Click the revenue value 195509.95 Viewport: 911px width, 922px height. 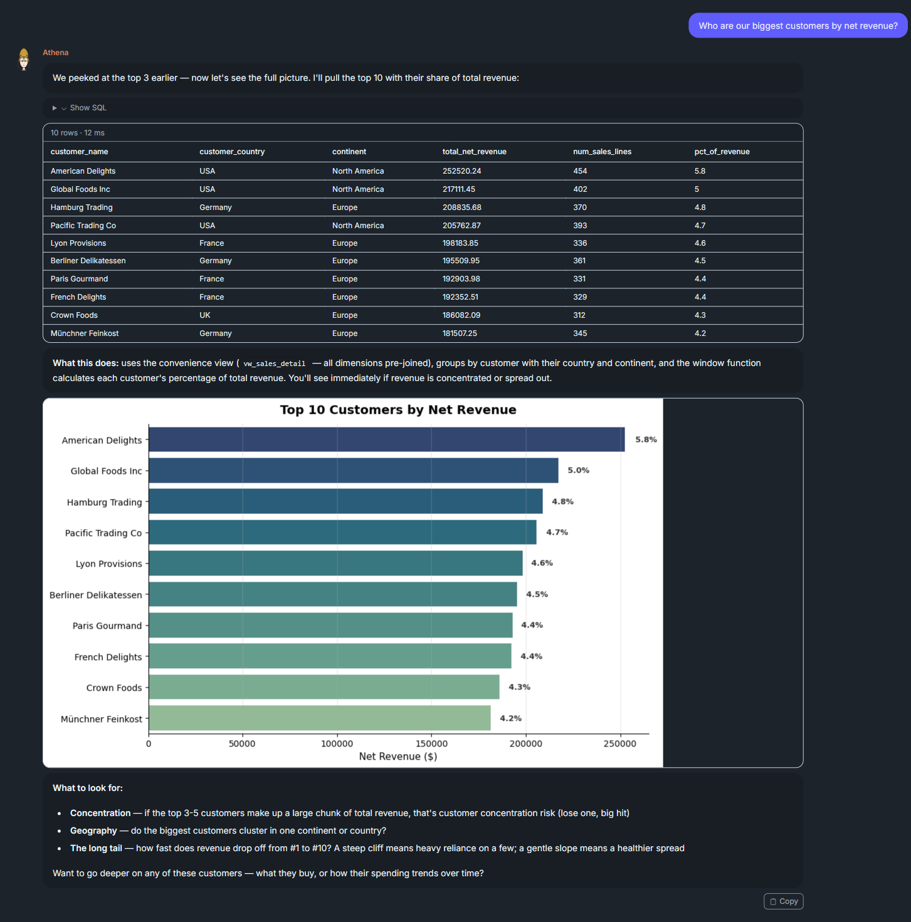(461, 261)
